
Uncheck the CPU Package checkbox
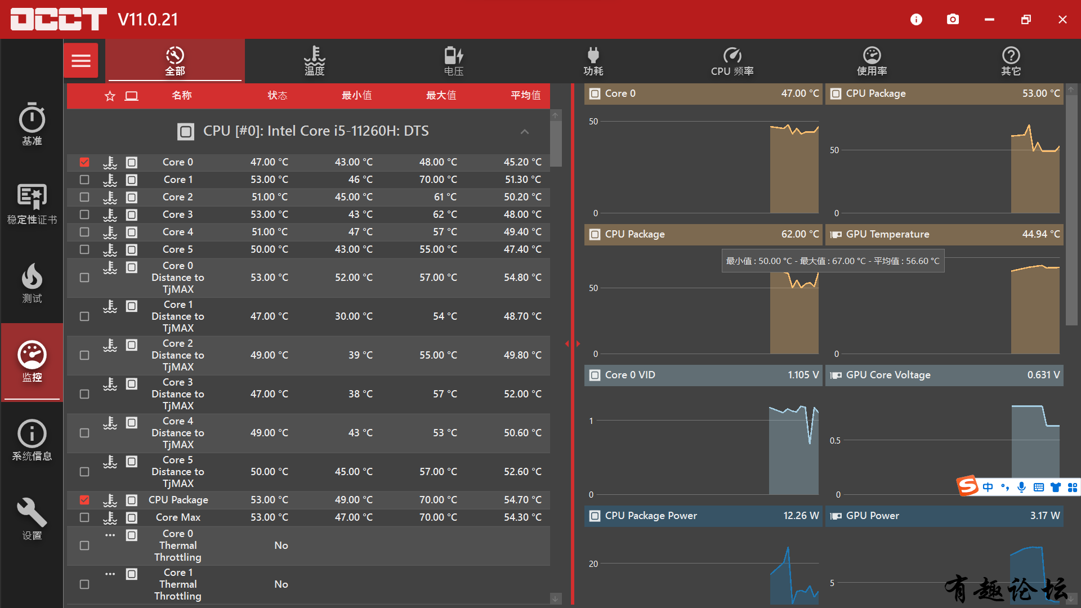(x=84, y=500)
